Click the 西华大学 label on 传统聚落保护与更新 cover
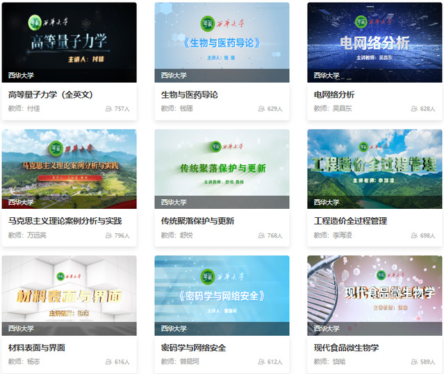The width and height of the screenshot is (444, 374). click(x=174, y=203)
